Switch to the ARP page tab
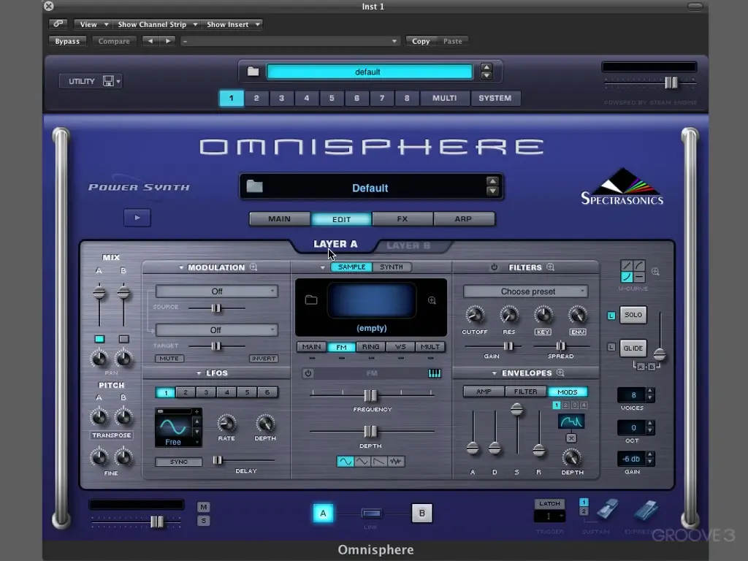Image resolution: width=748 pixels, height=561 pixels. coord(463,219)
